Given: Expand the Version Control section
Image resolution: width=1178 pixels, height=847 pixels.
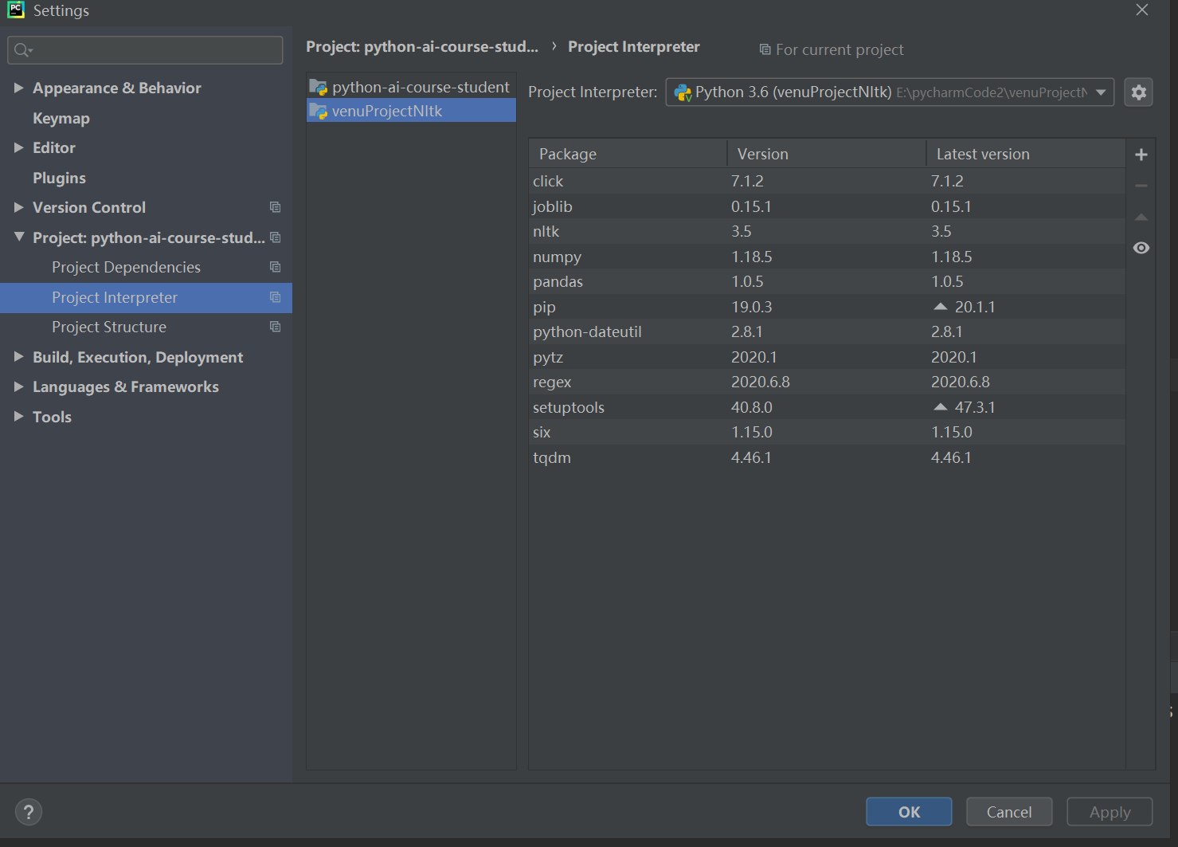Looking at the screenshot, I should [18, 207].
